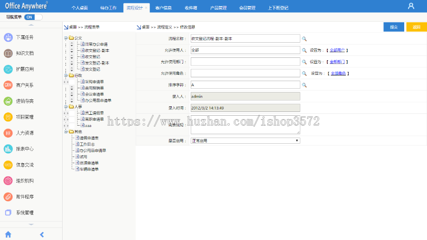
Task: Click the search icon beside 允许使用部门
Action: (x=304, y=62)
